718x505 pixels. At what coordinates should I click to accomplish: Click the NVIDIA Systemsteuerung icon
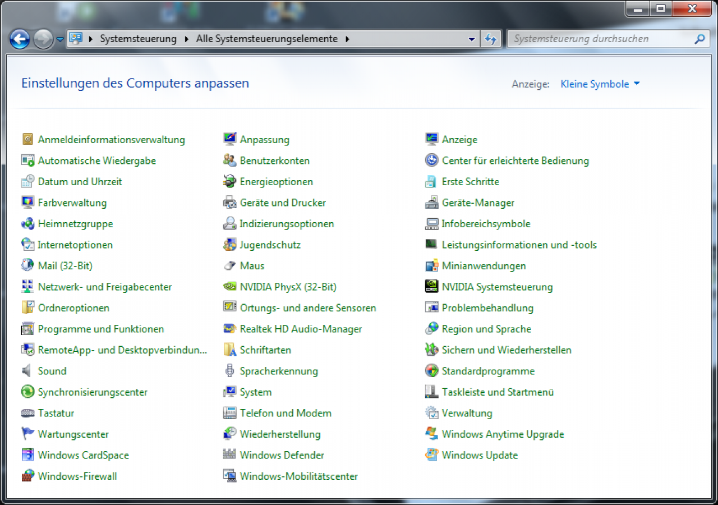(x=431, y=287)
